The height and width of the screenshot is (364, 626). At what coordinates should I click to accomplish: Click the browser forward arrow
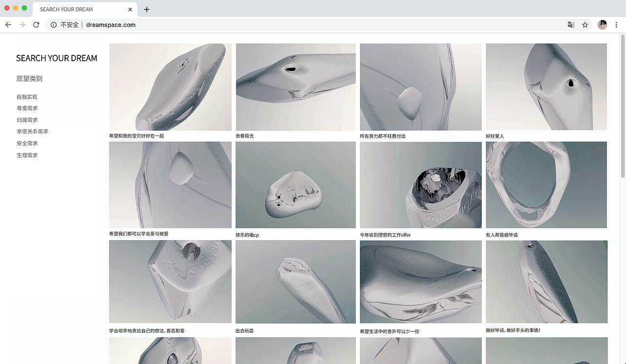tap(22, 24)
